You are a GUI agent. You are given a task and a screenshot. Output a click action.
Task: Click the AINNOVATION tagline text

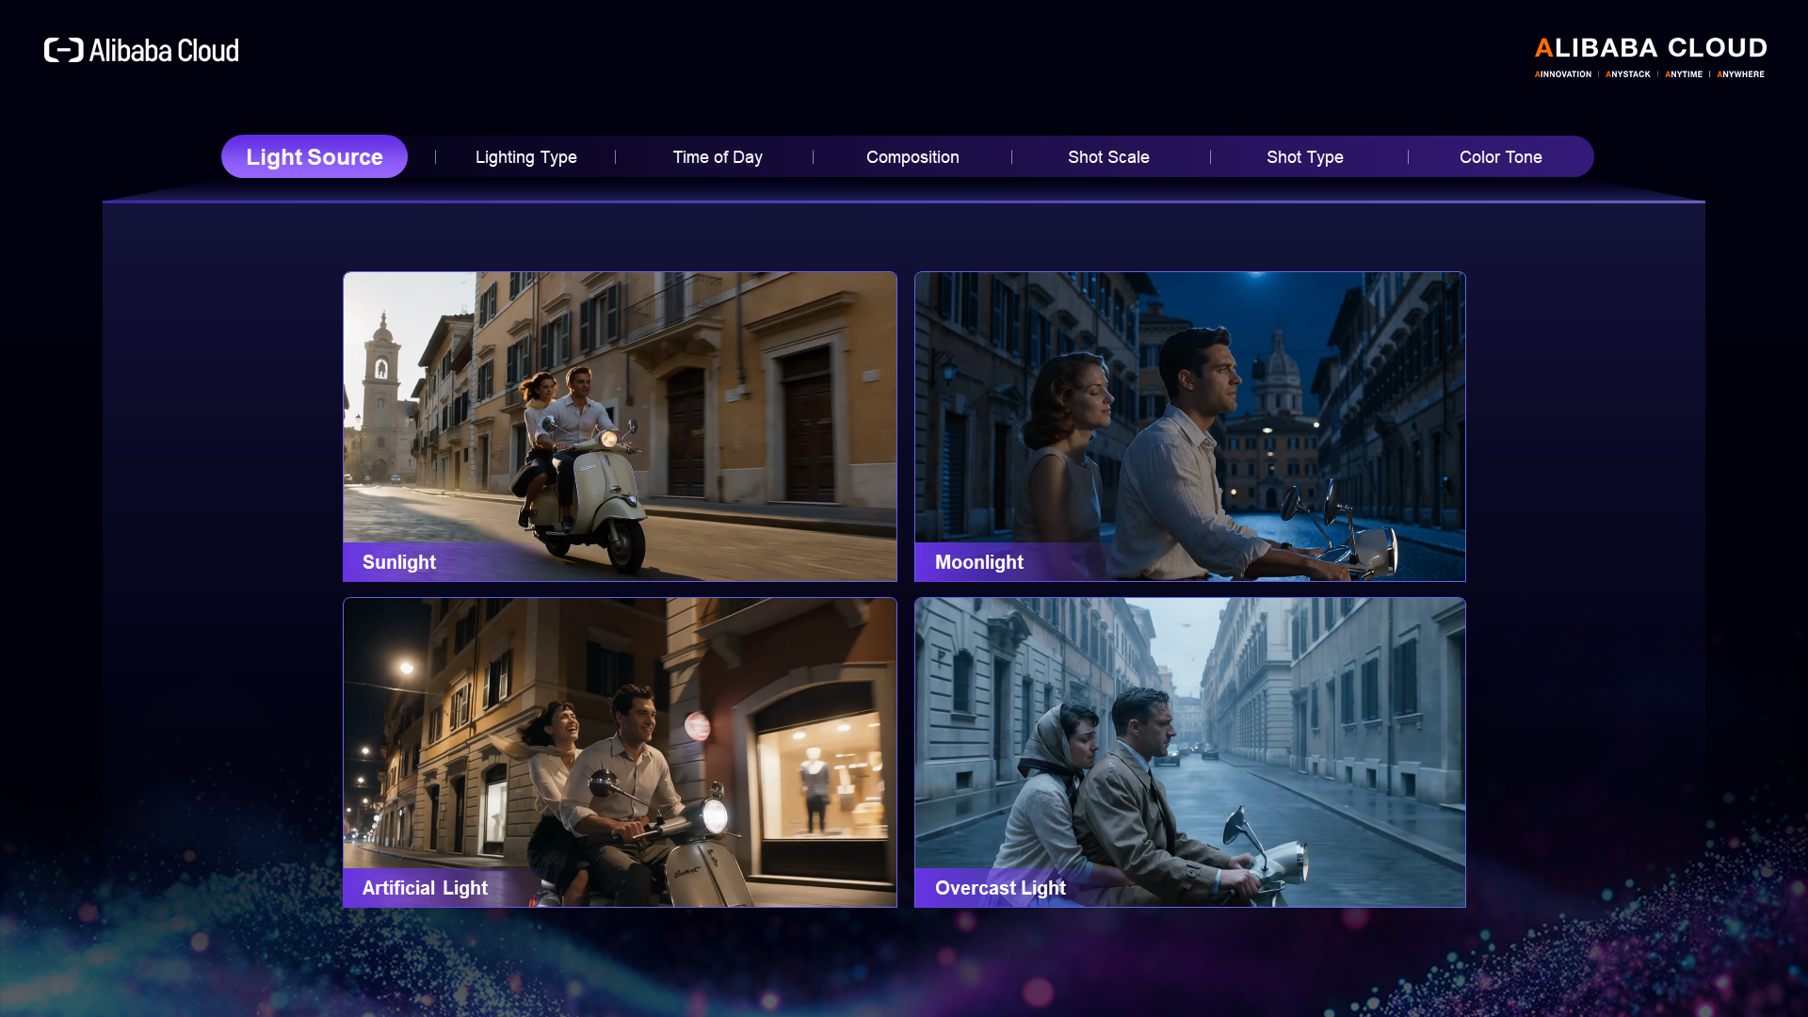1563,74
